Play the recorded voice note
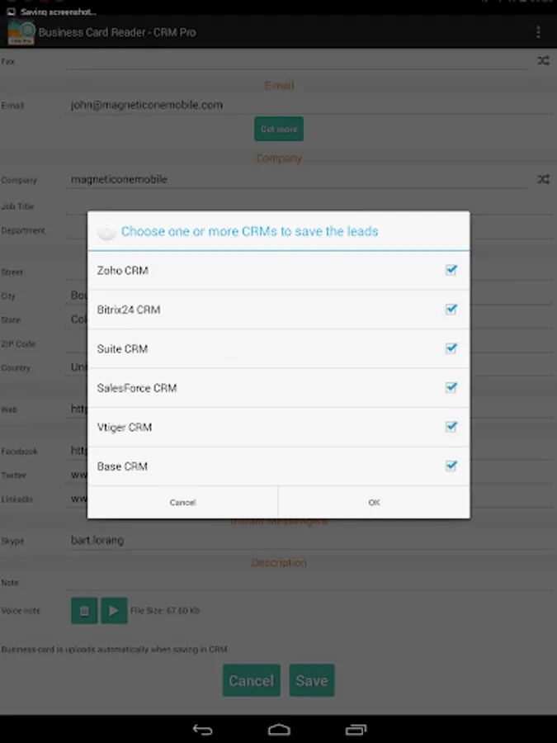557x743 pixels. [x=114, y=610]
